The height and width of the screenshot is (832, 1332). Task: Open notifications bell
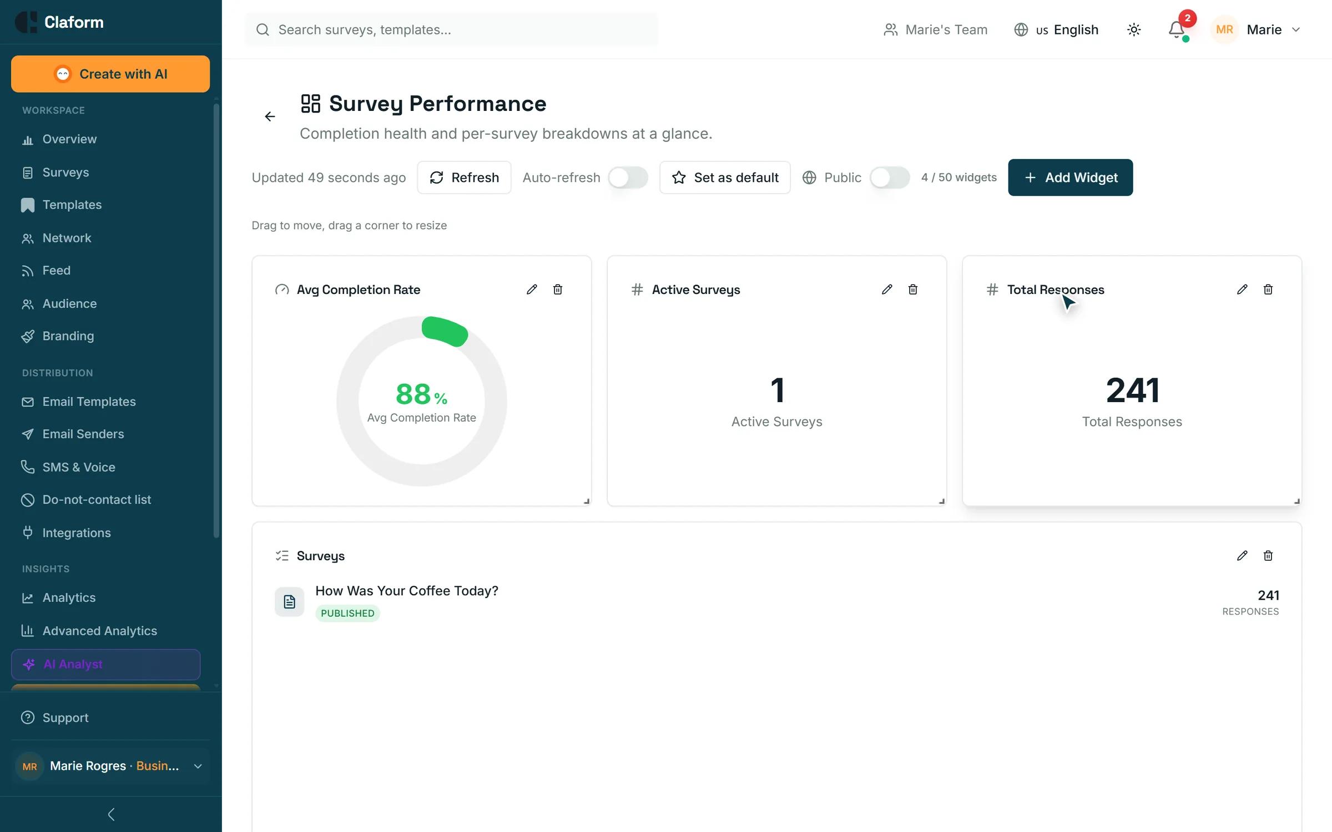[x=1177, y=29]
